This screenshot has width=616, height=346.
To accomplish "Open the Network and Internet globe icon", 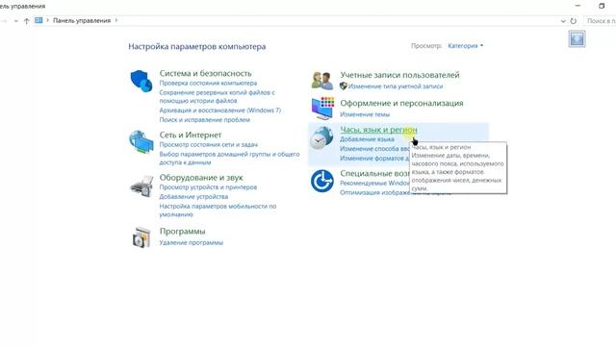I will pyautogui.click(x=141, y=142).
